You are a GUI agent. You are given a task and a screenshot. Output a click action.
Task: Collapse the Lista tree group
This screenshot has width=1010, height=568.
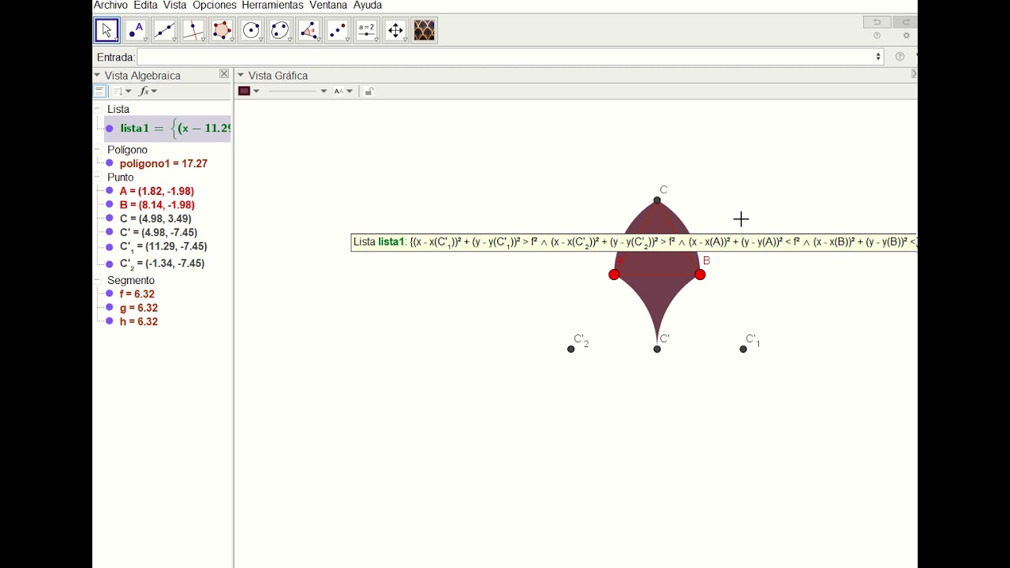click(x=98, y=109)
